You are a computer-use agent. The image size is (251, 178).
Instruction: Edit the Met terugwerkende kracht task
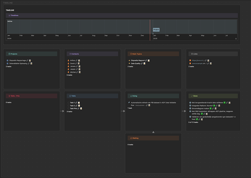click(229, 103)
